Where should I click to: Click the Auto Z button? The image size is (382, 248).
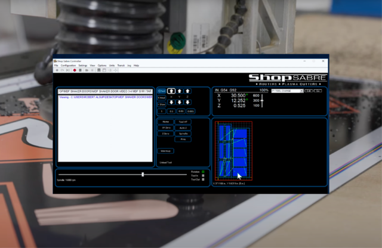183,128
